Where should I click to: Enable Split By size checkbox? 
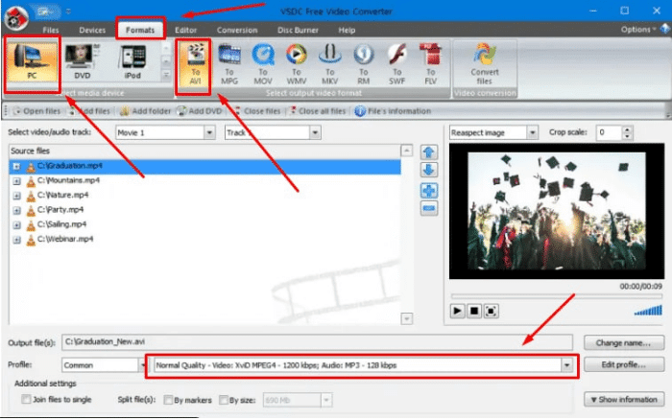coord(224,400)
